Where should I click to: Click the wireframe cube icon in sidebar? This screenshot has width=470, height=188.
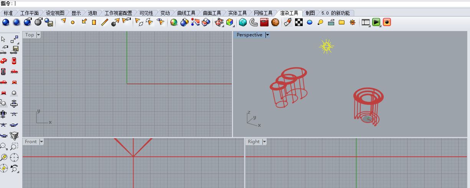[14, 136]
